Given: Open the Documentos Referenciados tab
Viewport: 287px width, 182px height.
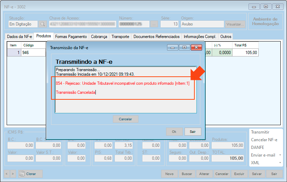Looking at the screenshot, I should (x=156, y=37).
